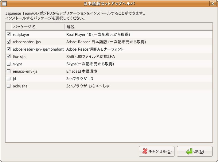Uncheck the realplayer package checkbox
Viewport: 218px width, 162px height.
coord(9,34)
